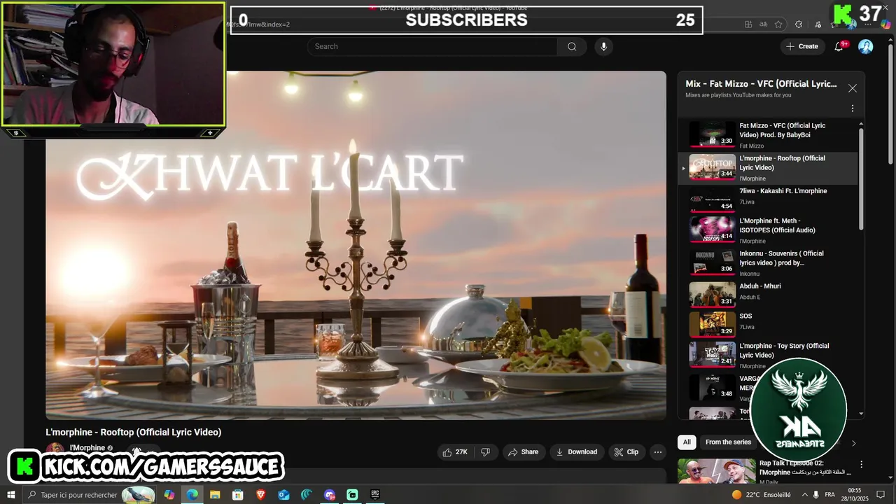This screenshot has height=504, width=896.
Task: Open Copilot from the Windows taskbar
Action: pyautogui.click(x=169, y=494)
